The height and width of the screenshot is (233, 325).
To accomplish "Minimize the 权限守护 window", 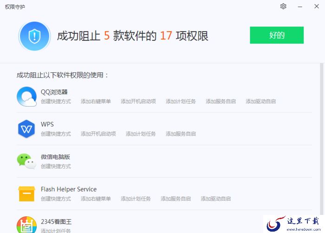I will coord(300,7).
